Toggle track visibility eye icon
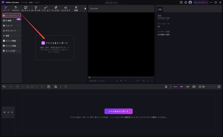Screen dimensions: 223x137 [8, 112]
